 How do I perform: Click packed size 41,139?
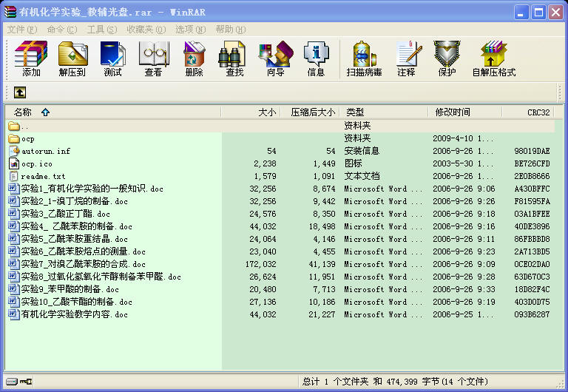tap(322, 264)
